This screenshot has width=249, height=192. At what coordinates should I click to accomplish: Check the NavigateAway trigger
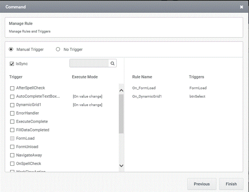click(12, 155)
